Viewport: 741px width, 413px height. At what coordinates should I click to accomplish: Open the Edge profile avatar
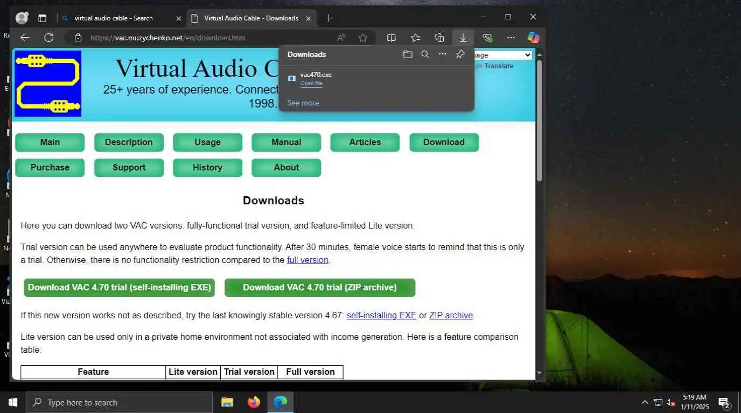point(22,18)
